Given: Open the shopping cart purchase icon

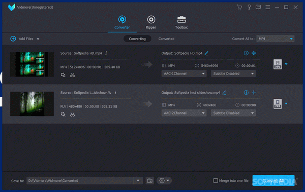Looking at the screenshot, I should pos(239,7).
